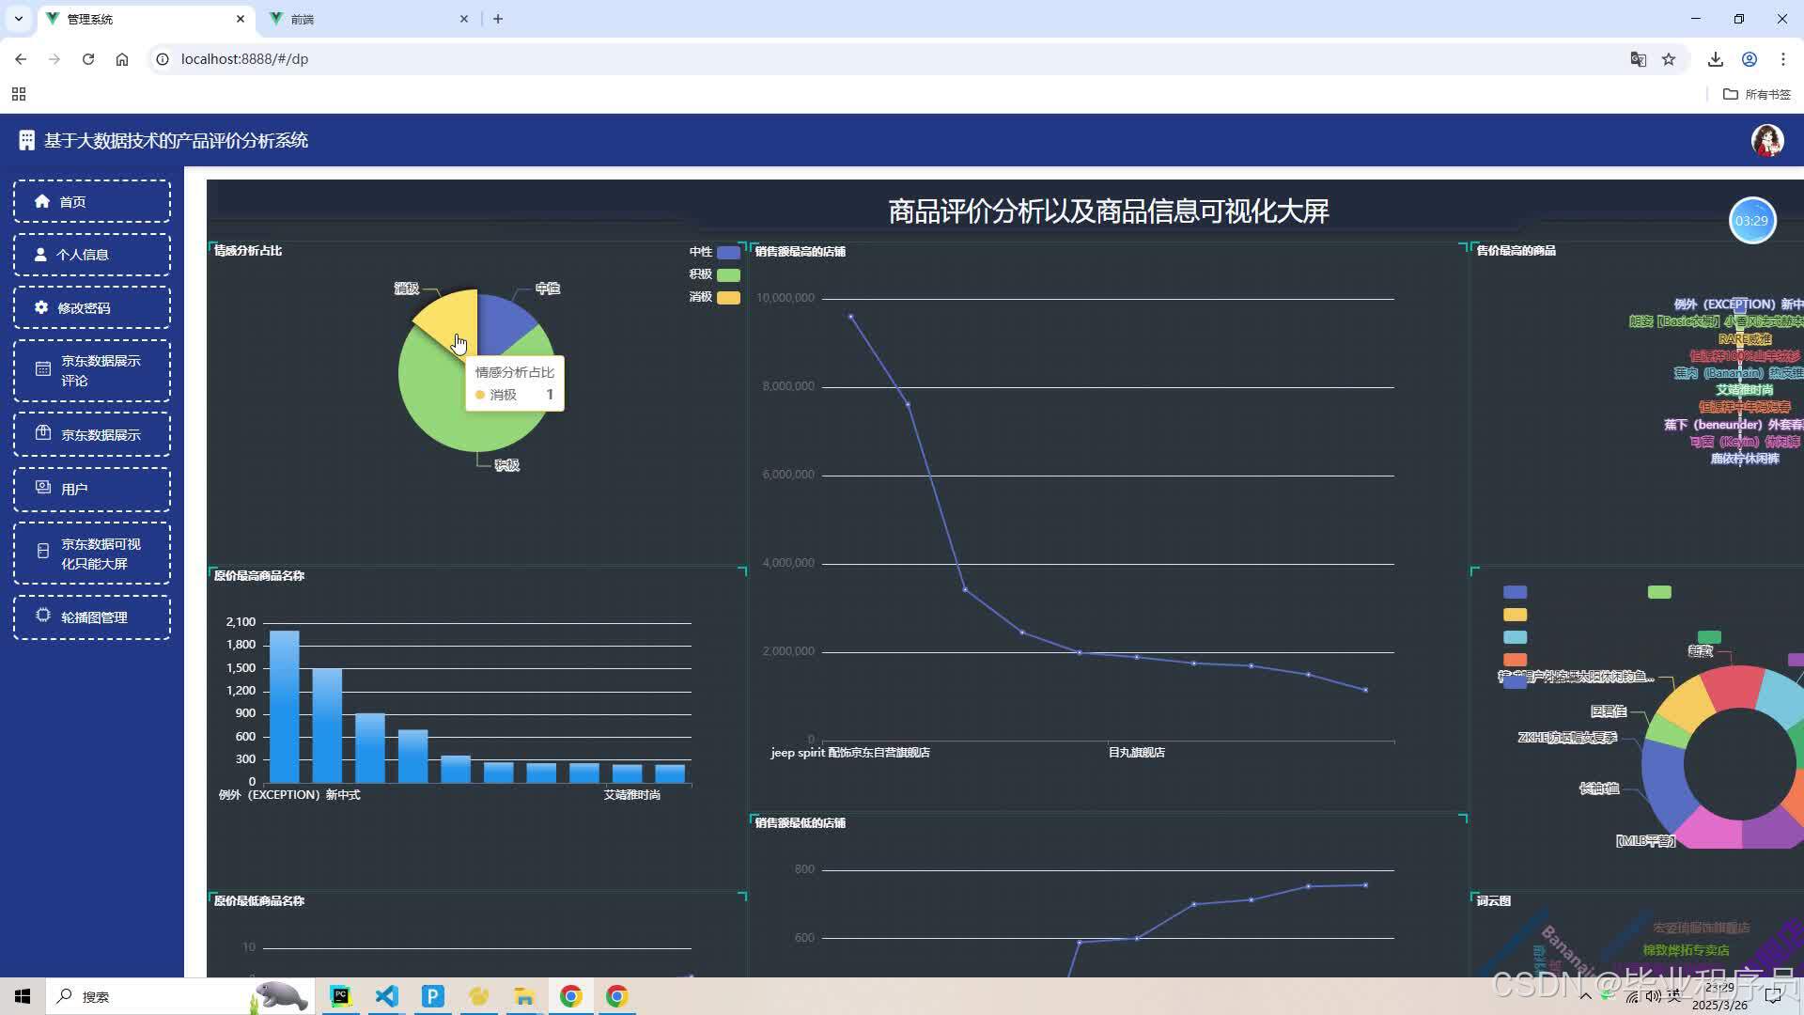
Task: Open PyCharm from the taskbar
Action: [x=341, y=996]
